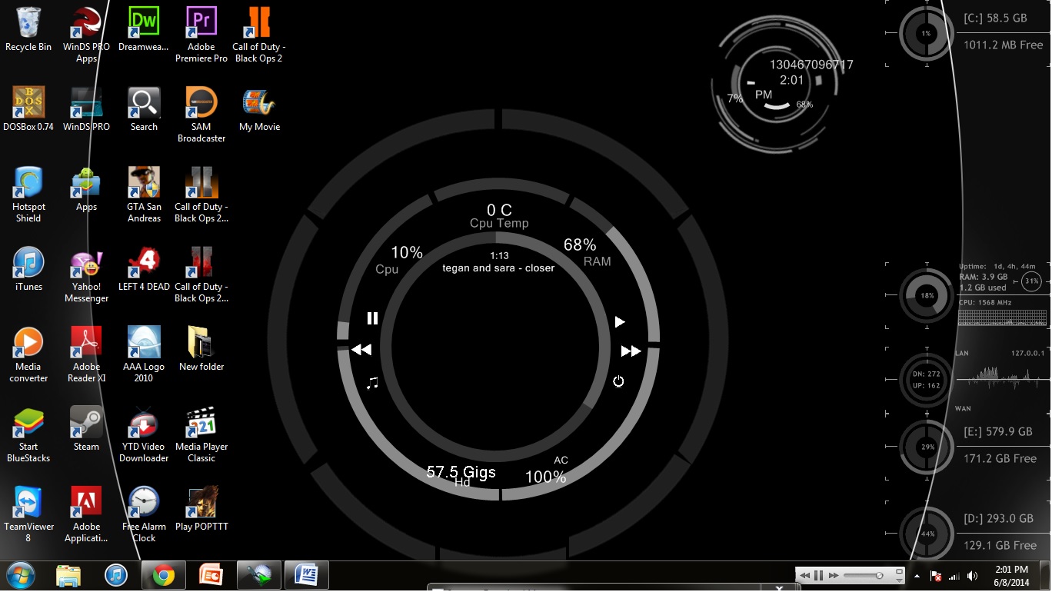The height and width of the screenshot is (592, 1052).
Task: Open the system volume tray icon
Action: pyautogui.click(x=973, y=576)
